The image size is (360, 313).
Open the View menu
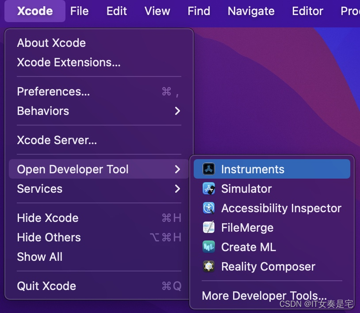pos(157,11)
